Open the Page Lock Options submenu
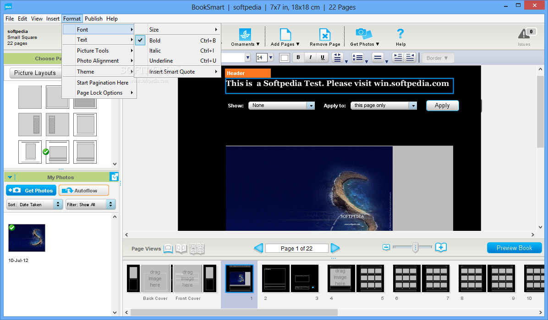The height and width of the screenshot is (320, 548). tap(99, 93)
